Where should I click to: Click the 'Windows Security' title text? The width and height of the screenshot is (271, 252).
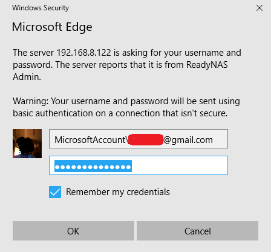(41, 8)
